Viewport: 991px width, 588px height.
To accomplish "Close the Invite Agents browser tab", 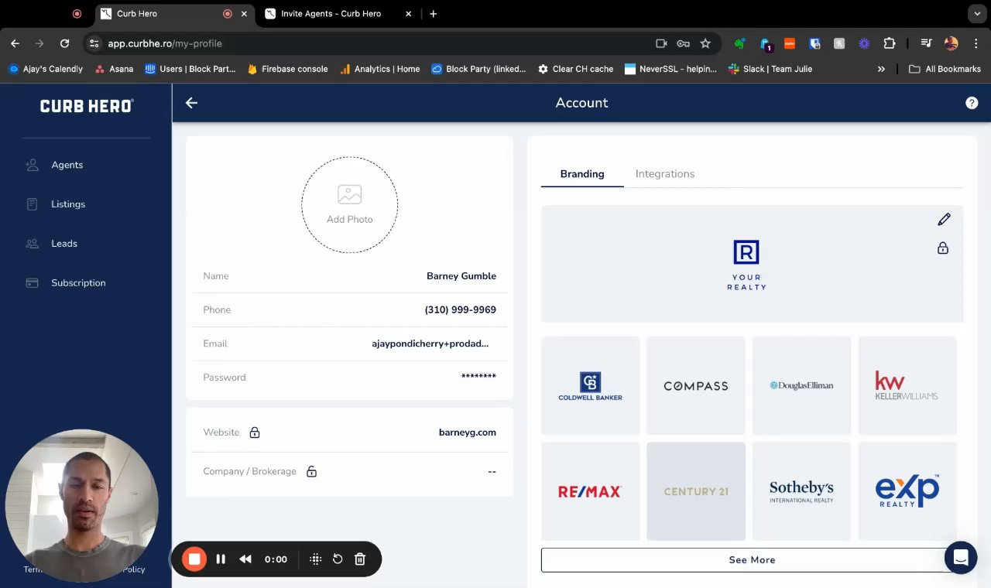I will pos(408,14).
